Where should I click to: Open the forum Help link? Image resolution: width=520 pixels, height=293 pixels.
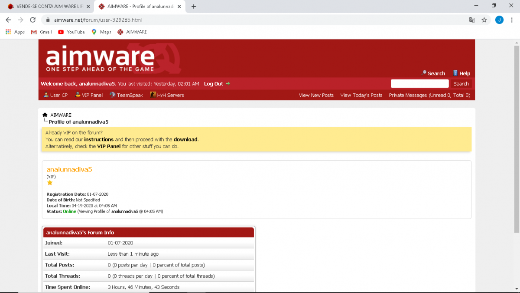coord(461,73)
